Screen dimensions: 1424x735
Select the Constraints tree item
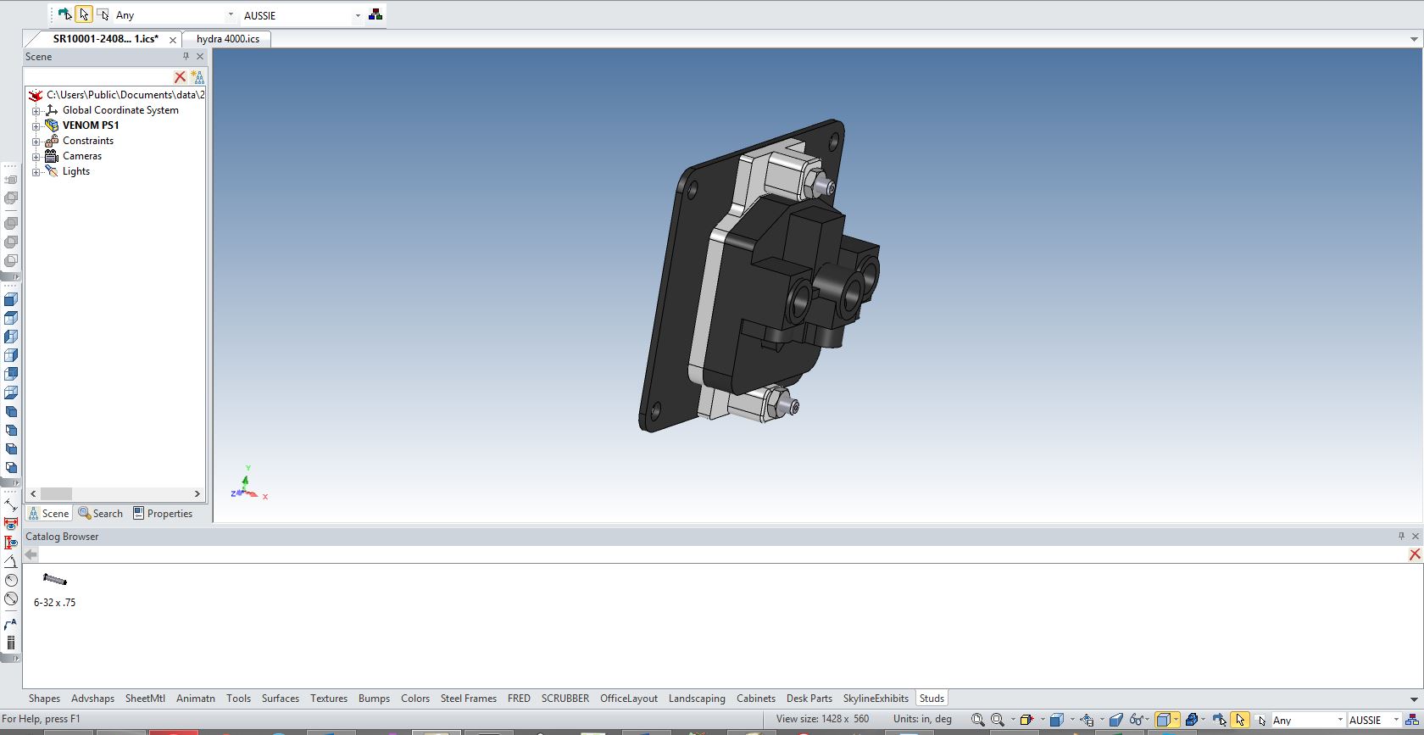click(x=87, y=141)
